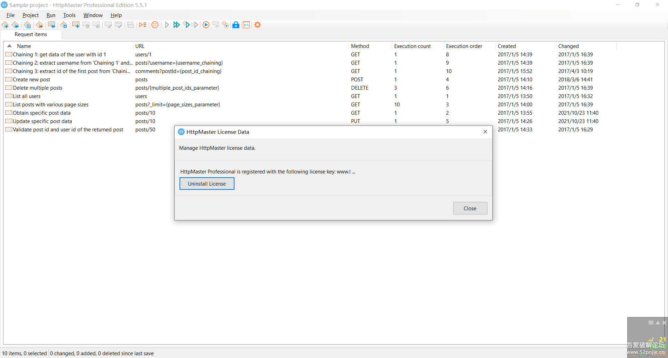Image resolution: width=668 pixels, height=358 pixels.
Task: Click the second greyed checkmark list icon
Action: coord(118,25)
